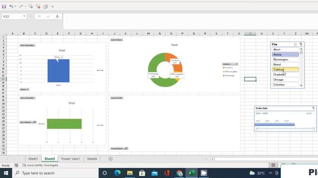Image resolution: width=318 pixels, height=178 pixels.
Task: Click the Name Box showing V13
Action: coord(12,16)
